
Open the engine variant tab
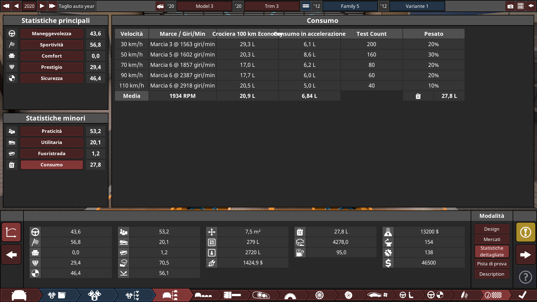(x=95, y=295)
